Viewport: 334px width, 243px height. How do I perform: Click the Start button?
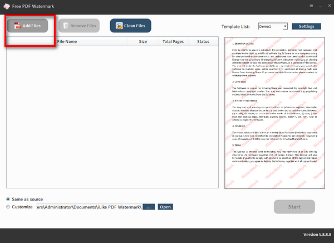click(x=294, y=207)
